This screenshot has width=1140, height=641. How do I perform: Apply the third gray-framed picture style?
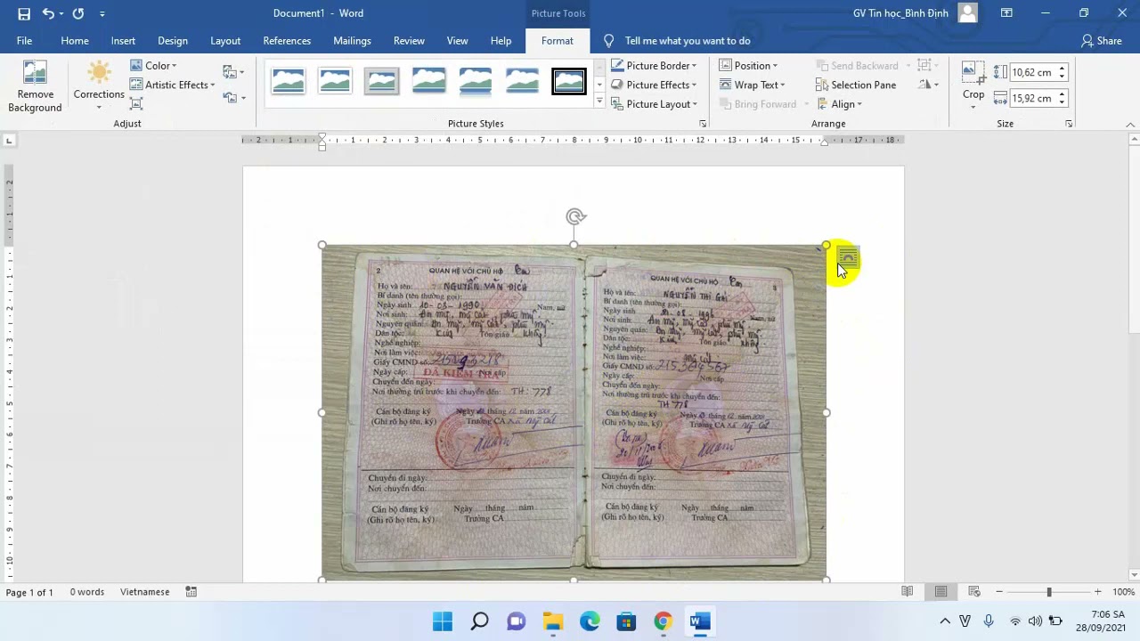[x=381, y=81]
